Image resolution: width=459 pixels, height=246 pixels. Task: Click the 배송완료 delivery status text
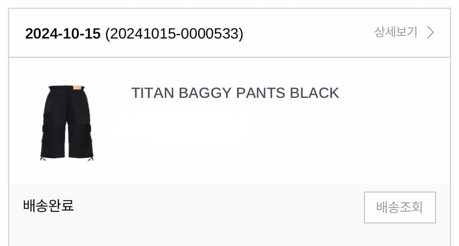(49, 205)
